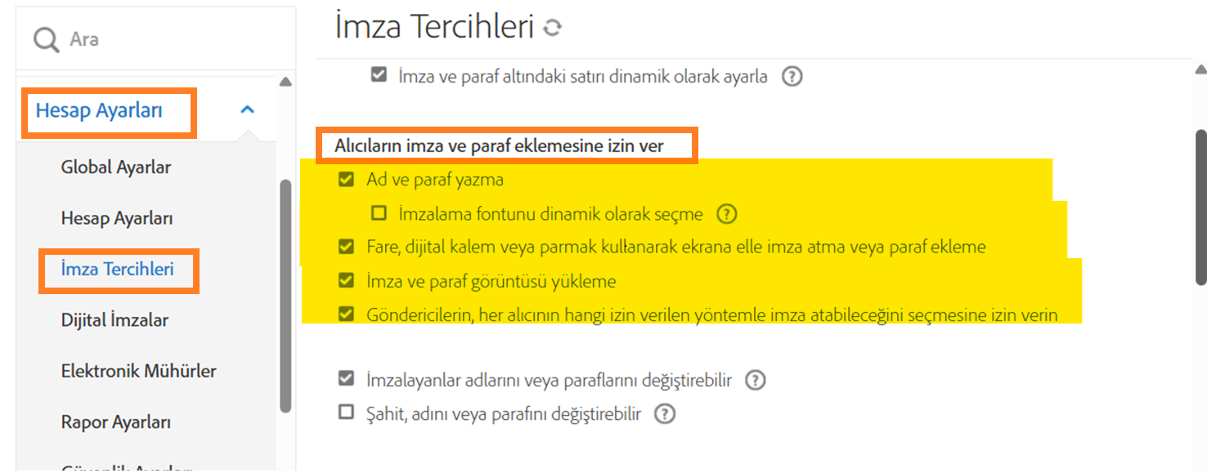Open help for dinamik satır ayarlama setting
This screenshot has width=1207, height=473.
790,76
